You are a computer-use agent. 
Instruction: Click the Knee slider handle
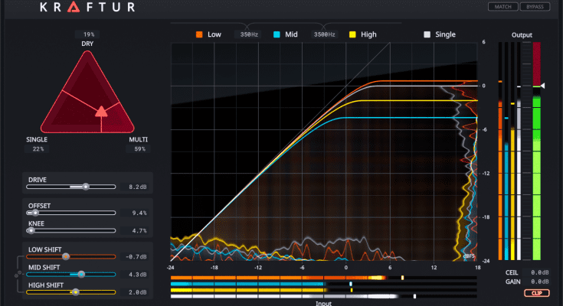pos(31,229)
